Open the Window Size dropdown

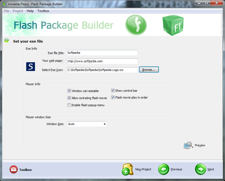[87, 124]
